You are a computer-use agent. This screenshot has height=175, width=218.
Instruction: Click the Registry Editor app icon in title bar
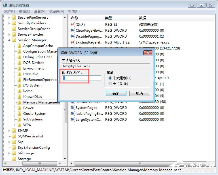point(5,5)
